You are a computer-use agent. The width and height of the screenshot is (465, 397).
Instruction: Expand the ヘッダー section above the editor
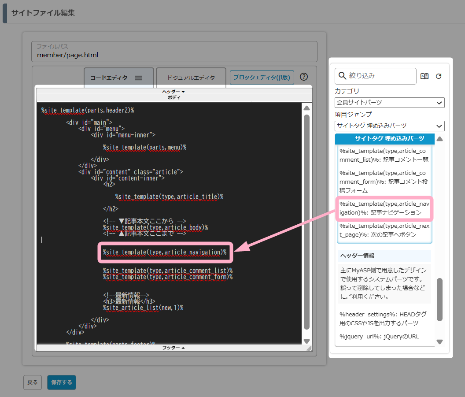(x=173, y=92)
